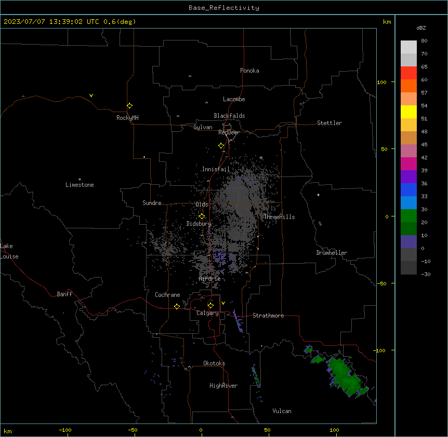The image size is (448, 437).
Task: Click the Blackfalds city label
Action: click(229, 116)
